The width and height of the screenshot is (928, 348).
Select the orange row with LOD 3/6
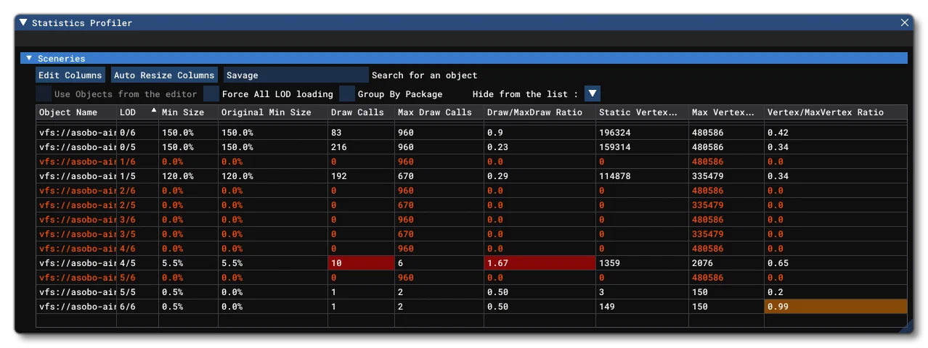(472, 220)
